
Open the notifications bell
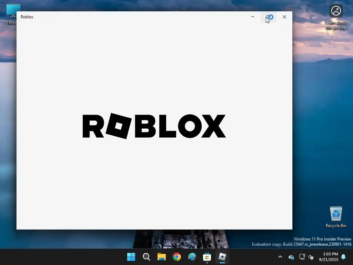[x=344, y=257]
